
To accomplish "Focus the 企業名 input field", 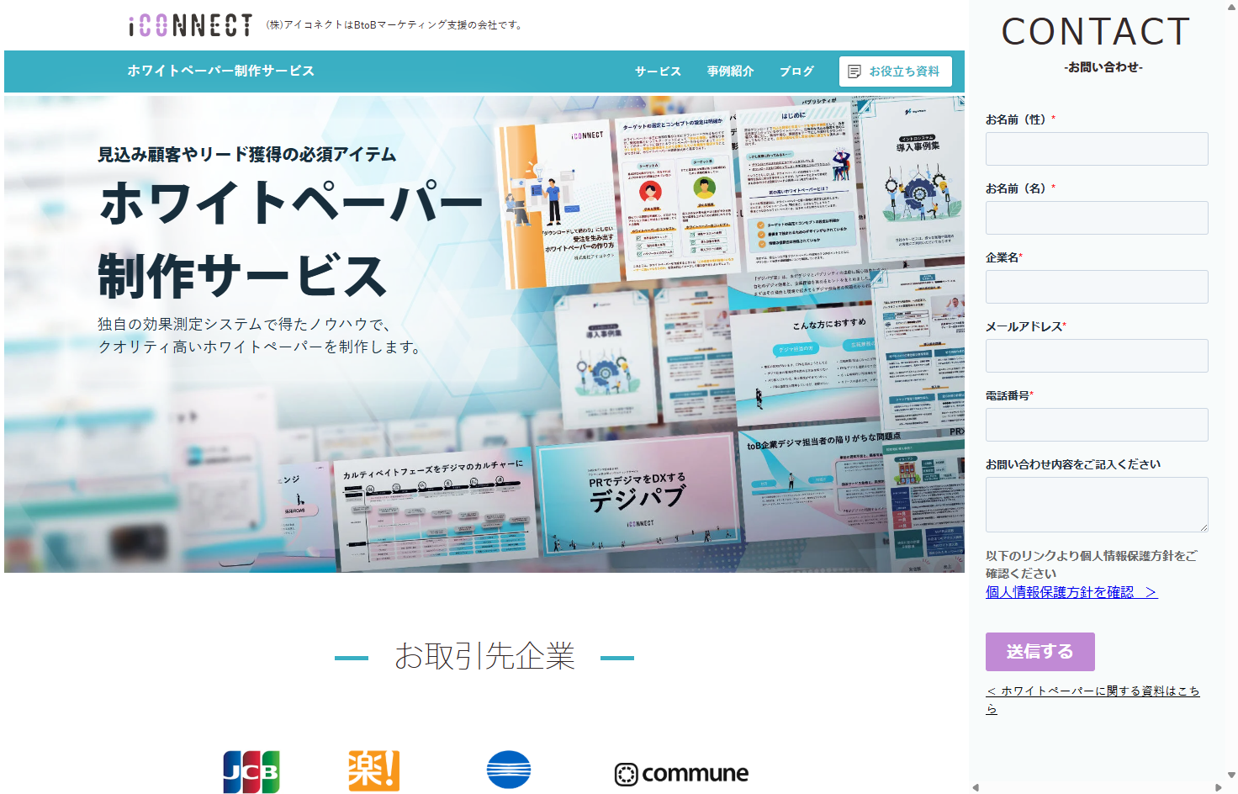I will point(1096,286).
